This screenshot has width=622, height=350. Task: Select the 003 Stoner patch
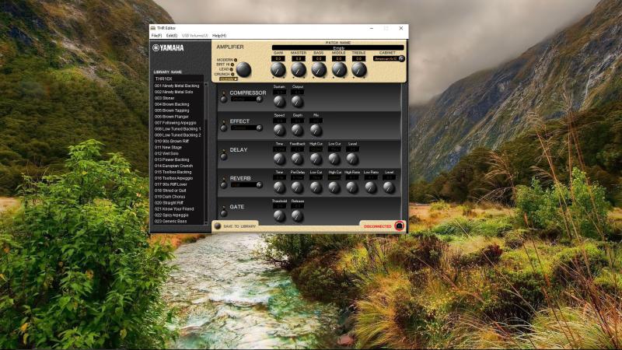[165, 98]
